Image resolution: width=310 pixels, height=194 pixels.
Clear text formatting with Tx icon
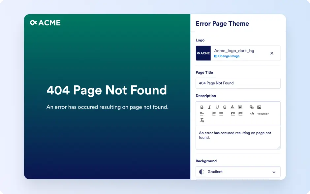click(202, 120)
